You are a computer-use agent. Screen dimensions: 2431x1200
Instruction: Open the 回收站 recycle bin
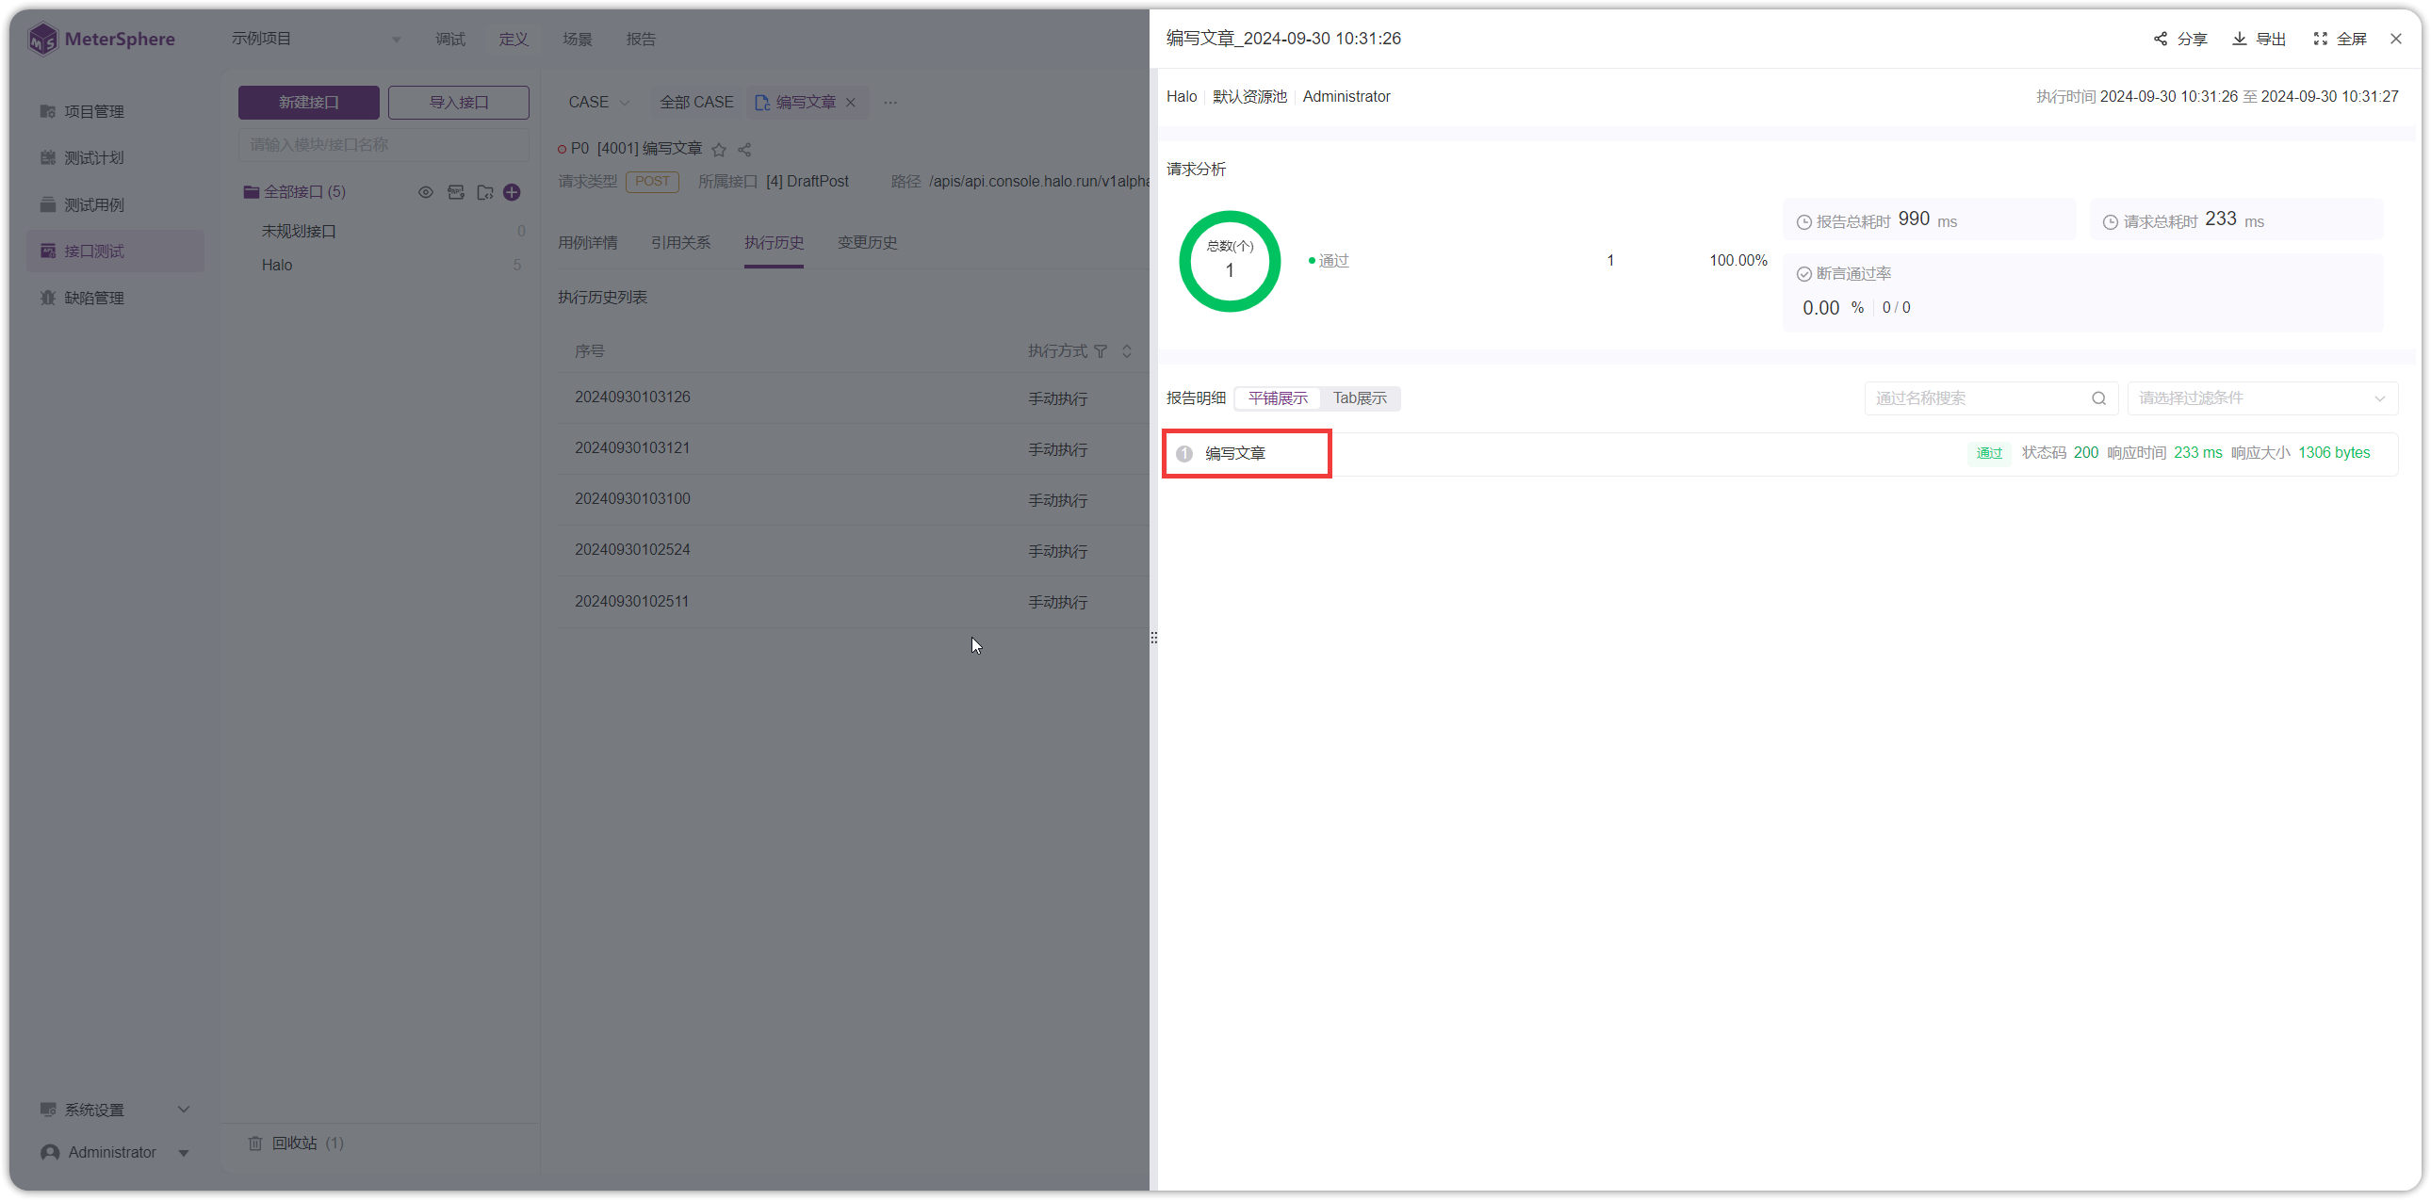tap(296, 1143)
